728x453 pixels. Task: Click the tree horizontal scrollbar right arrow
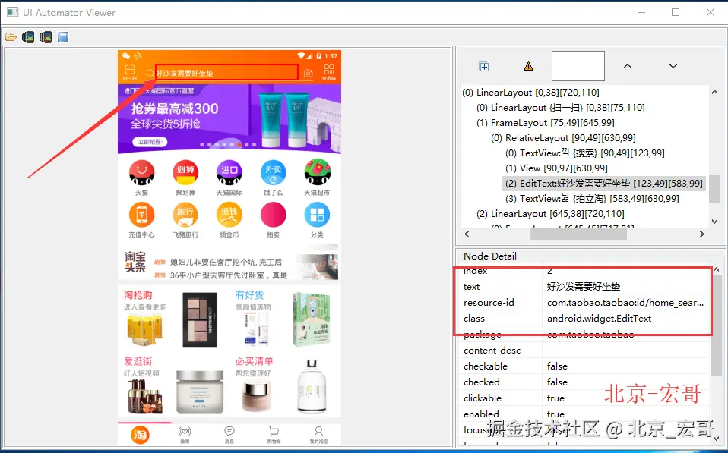[702, 234]
